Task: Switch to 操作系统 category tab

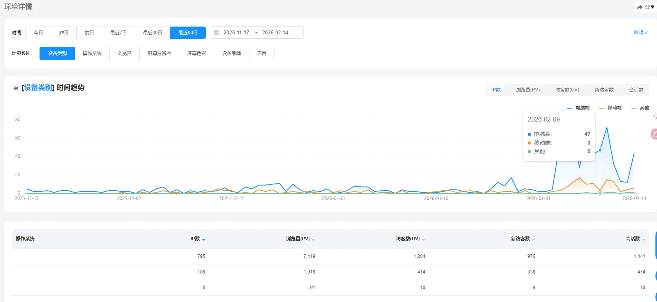Action: [92, 54]
